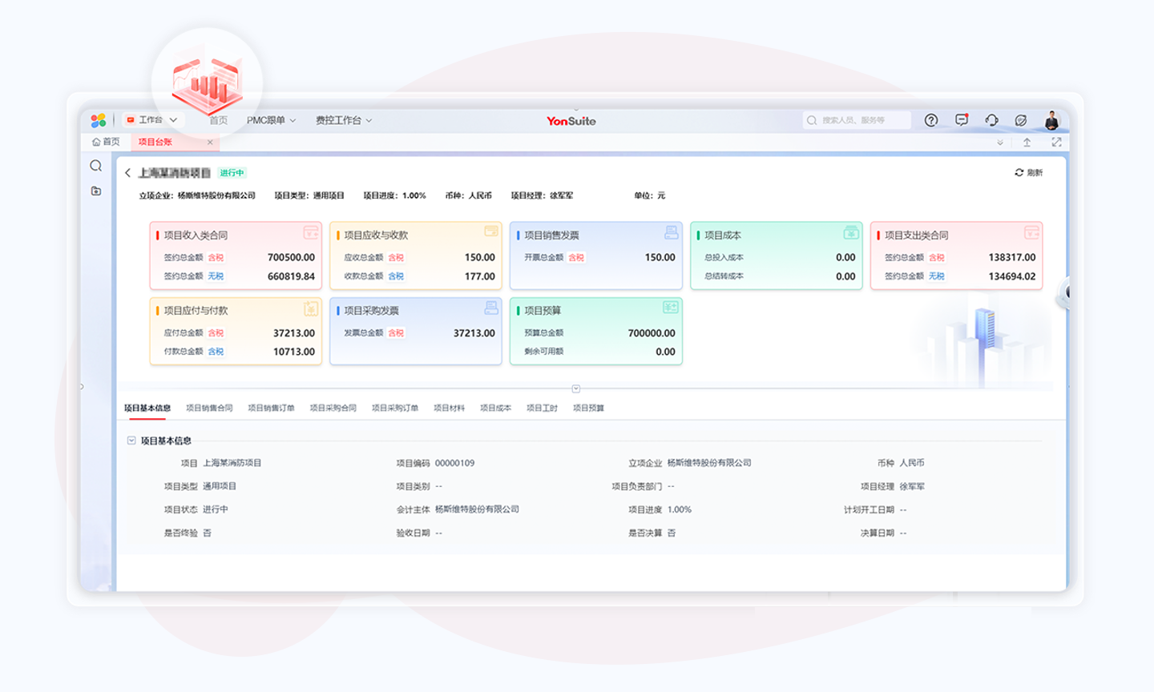The width and height of the screenshot is (1154, 692).
Task: Collapse the 项目基本信息 section
Action: (x=131, y=441)
